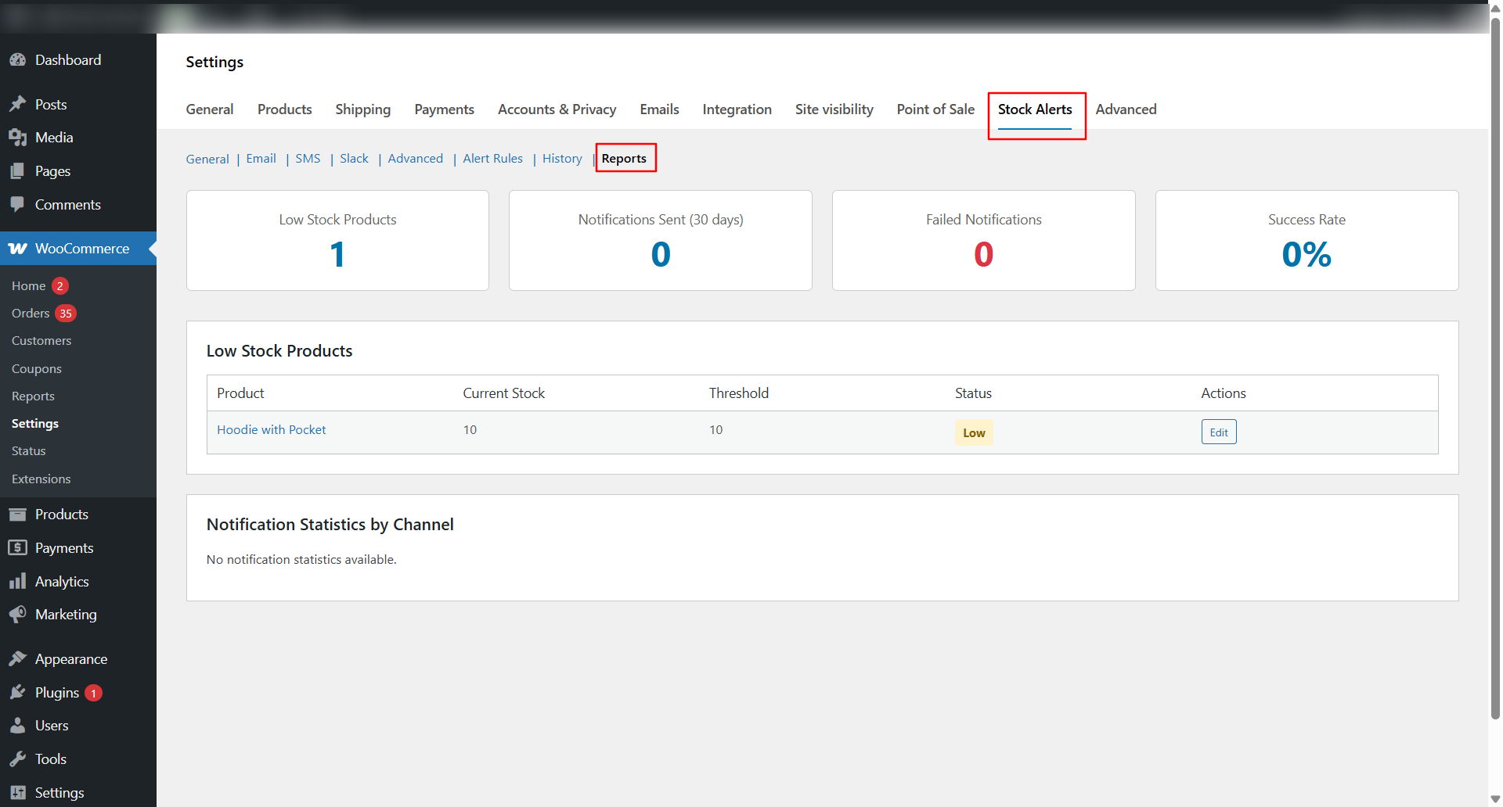Open Users via the person icon
Viewport: 1503px width, 807px height.
[x=19, y=725]
